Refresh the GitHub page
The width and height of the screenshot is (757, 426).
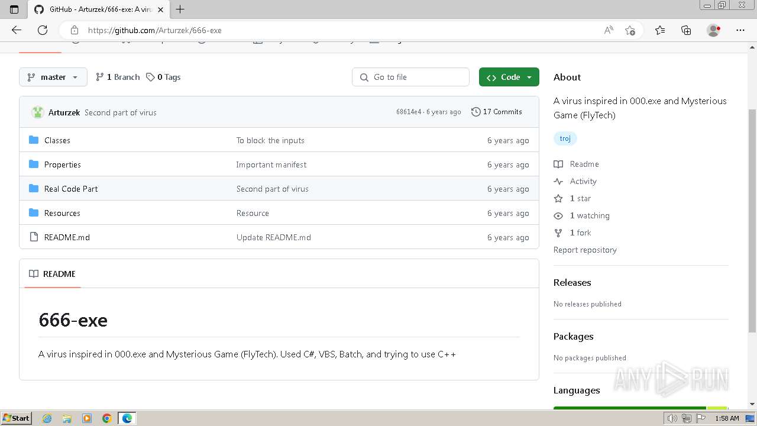click(43, 30)
